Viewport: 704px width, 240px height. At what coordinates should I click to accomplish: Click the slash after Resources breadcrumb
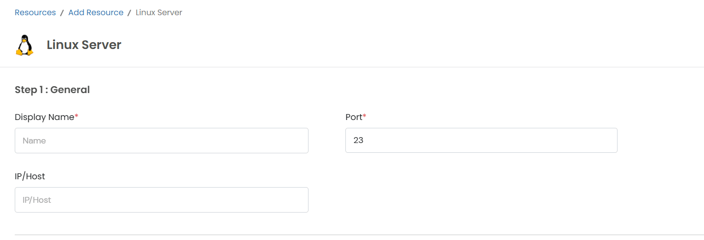click(62, 13)
